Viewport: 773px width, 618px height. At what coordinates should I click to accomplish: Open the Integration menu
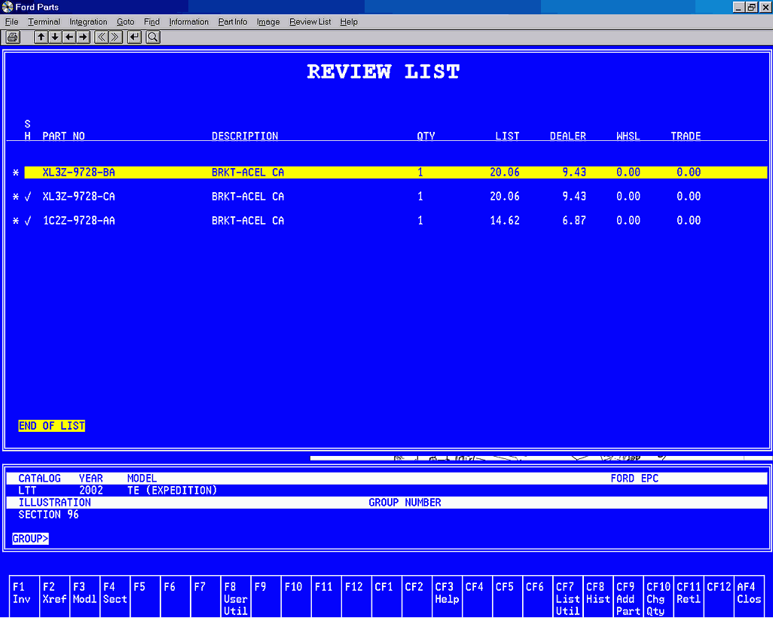[88, 22]
